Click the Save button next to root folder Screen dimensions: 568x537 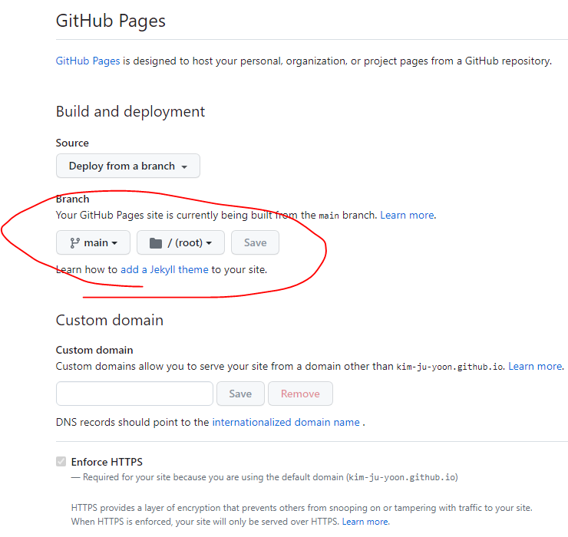[255, 242]
